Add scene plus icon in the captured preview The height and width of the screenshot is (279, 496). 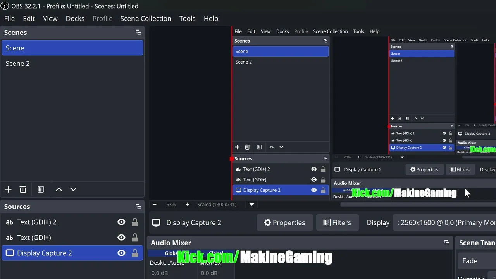pyautogui.click(x=237, y=147)
